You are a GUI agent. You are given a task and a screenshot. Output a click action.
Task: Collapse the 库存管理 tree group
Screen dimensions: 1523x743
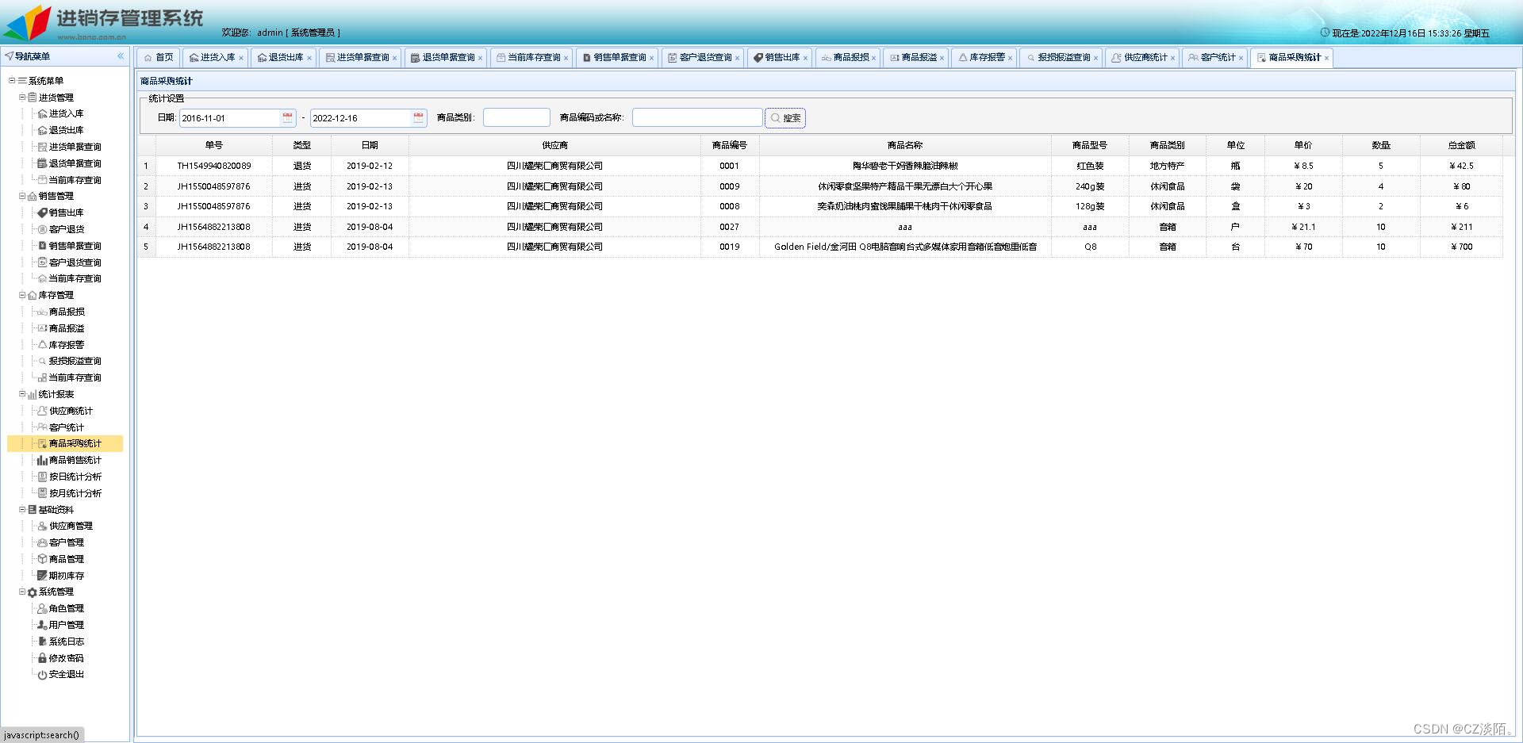click(22, 295)
